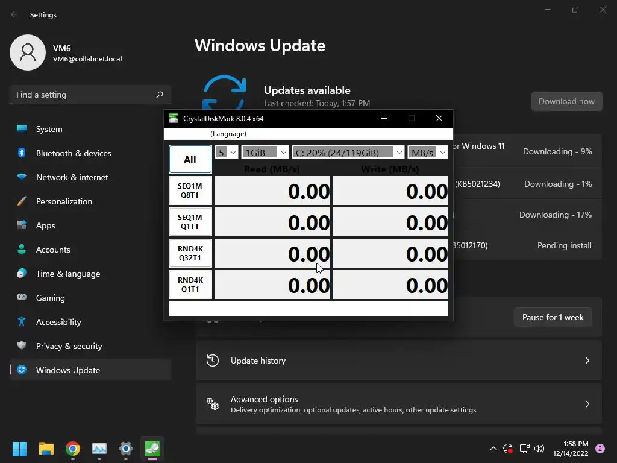617x463 pixels.
Task: Run the SEQ1M Q1T1 test
Action: pyautogui.click(x=190, y=222)
